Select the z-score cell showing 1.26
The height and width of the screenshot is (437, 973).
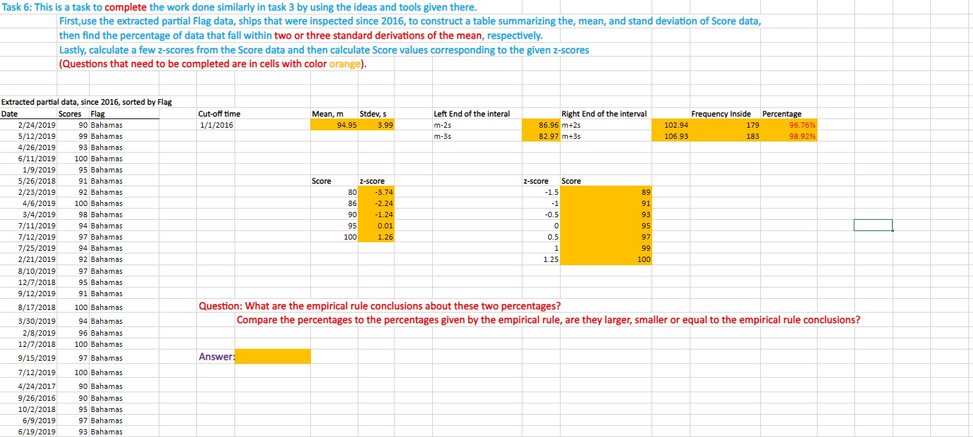[376, 237]
